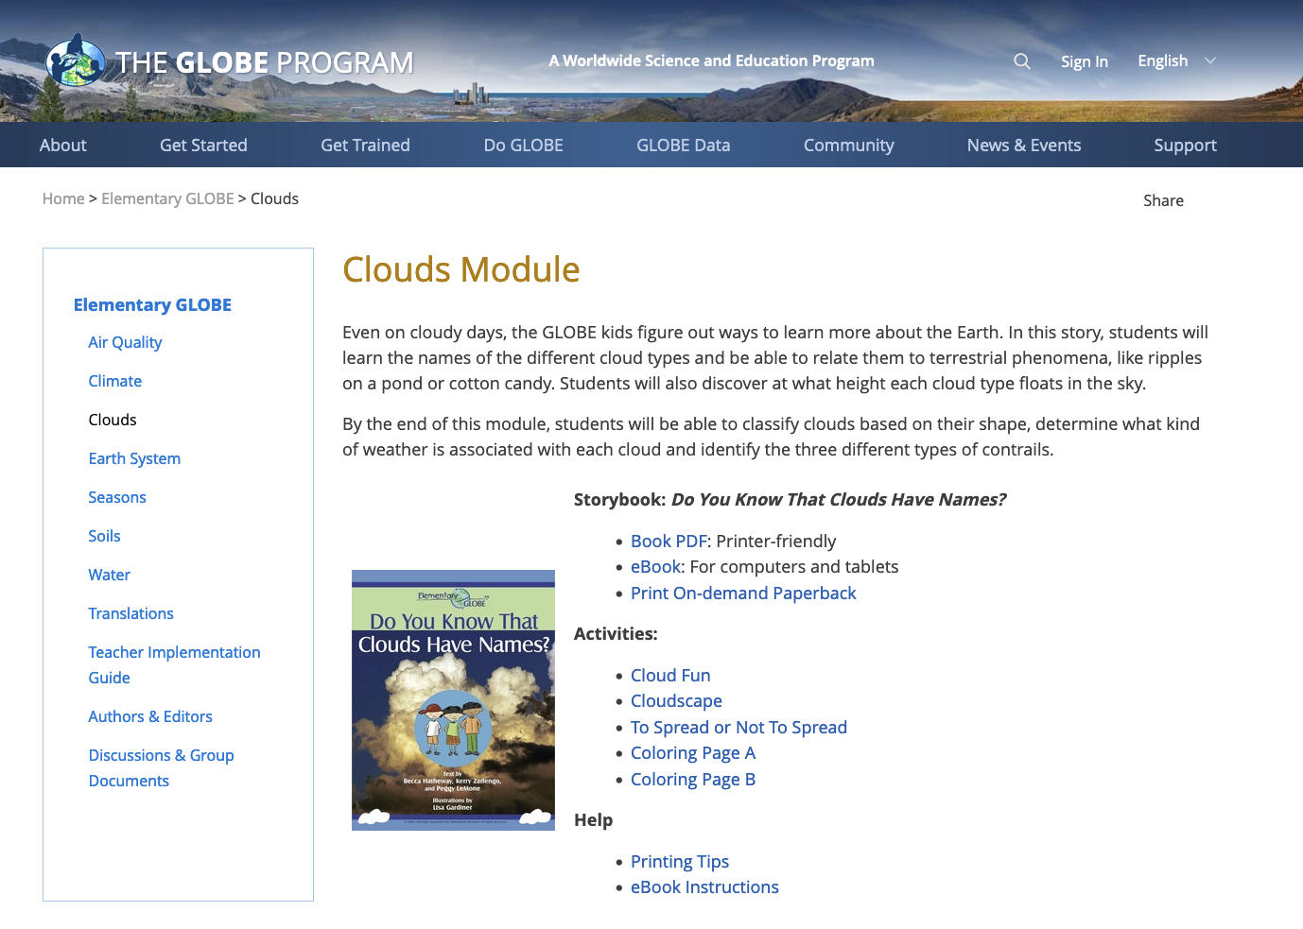This screenshot has height=929, width=1303.
Task: Open the About menu
Action: (62, 145)
